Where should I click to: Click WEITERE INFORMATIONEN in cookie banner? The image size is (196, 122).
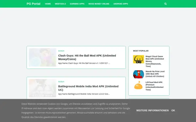(x=152, y=110)
